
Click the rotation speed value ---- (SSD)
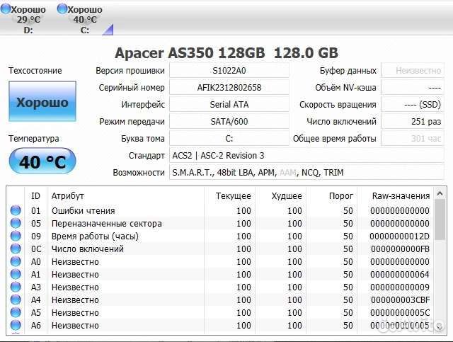413,104
